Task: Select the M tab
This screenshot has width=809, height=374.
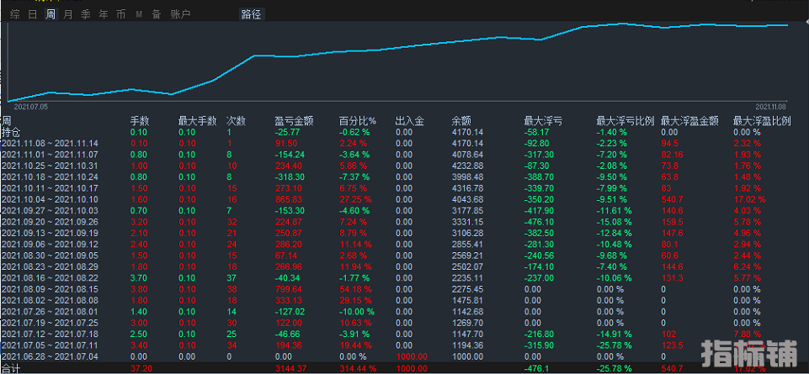Action: tap(139, 14)
